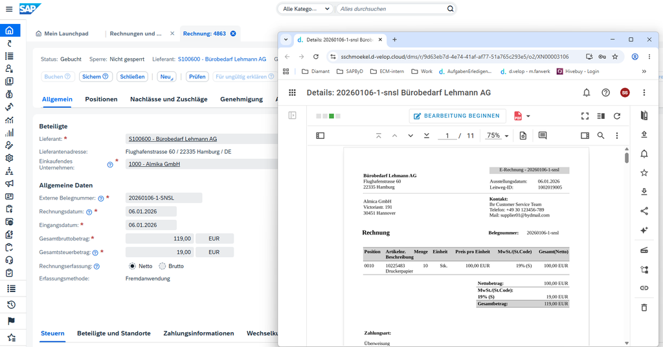Click the Sichern button

[95, 76]
